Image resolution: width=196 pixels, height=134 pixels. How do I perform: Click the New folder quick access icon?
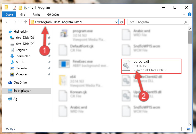20,8
